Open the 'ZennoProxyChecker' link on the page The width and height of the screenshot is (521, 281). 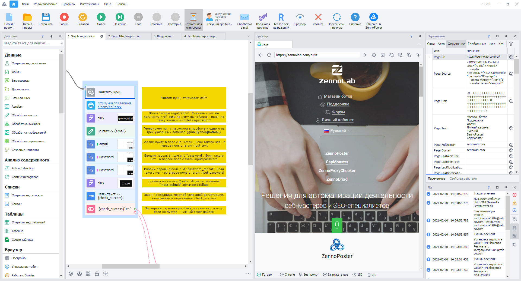point(337,171)
